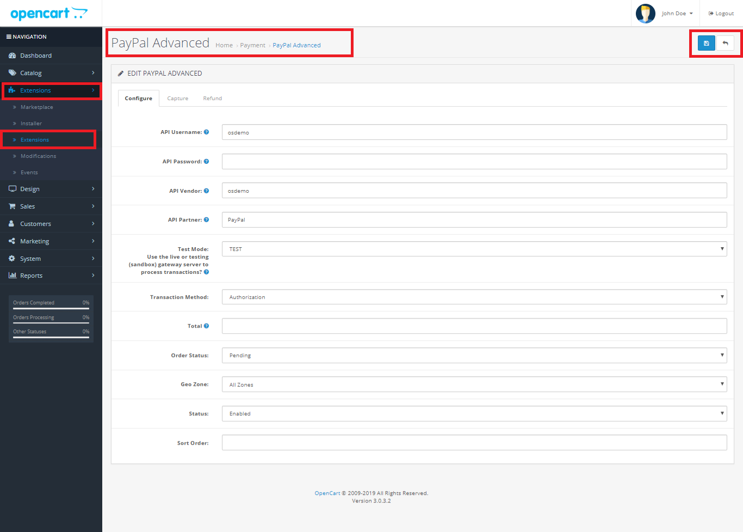Expand the Reports menu
This screenshot has height=532, width=743.
(x=51, y=276)
